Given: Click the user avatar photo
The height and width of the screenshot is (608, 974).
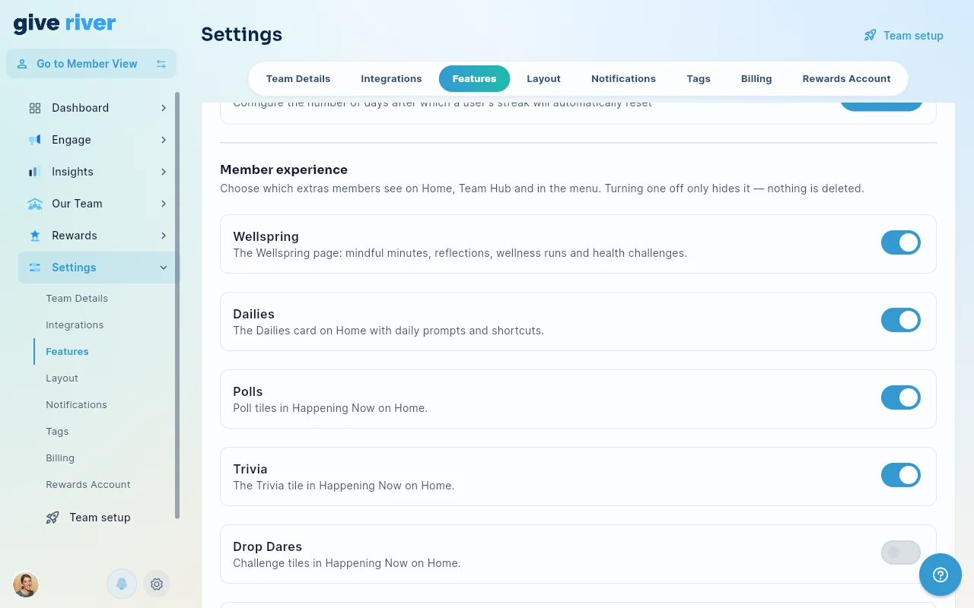Looking at the screenshot, I should coord(26,584).
